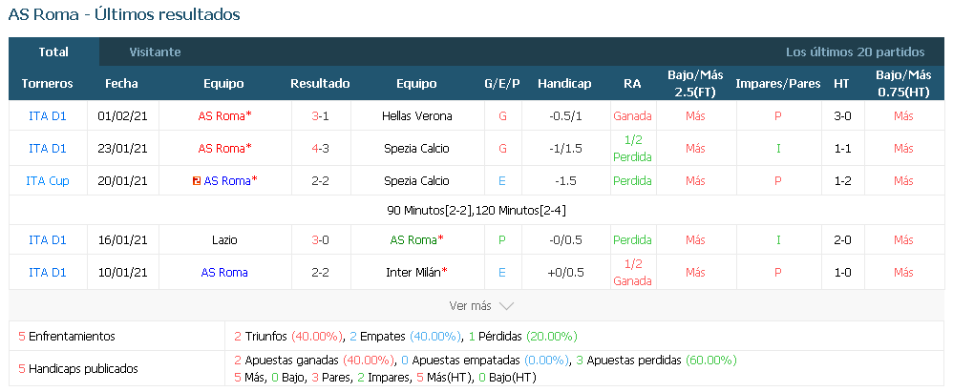Select the Total tab
This screenshot has width=953, height=392.
click(53, 52)
